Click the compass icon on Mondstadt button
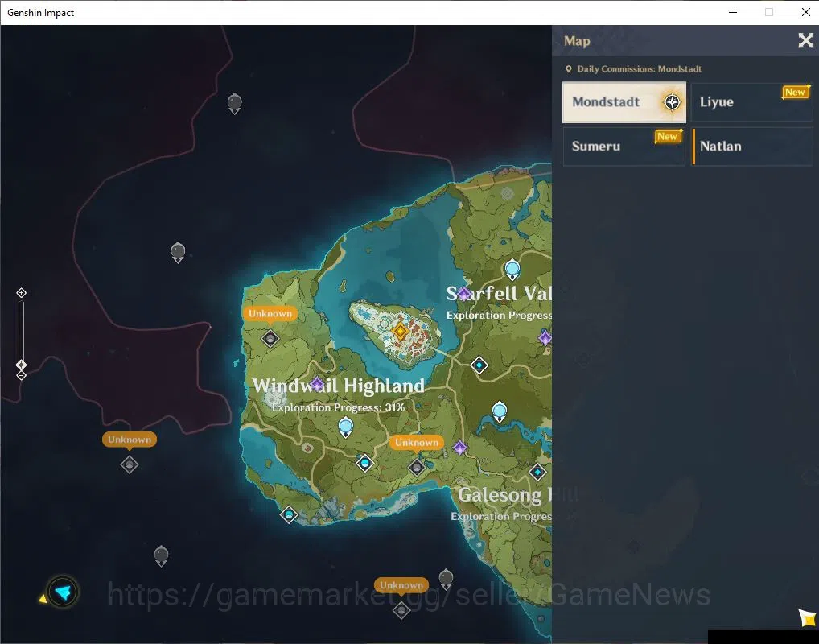The image size is (819, 644). click(x=673, y=102)
